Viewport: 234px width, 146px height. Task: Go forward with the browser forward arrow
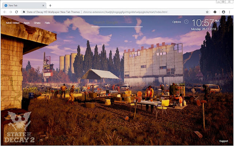11,12
